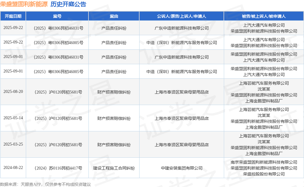The height and width of the screenshot is (187, 304).
Task: Click 荣盛盟固利新能源科技股份有限公司 in 2025-09-01 46005号 row
Action: pos(264,69)
